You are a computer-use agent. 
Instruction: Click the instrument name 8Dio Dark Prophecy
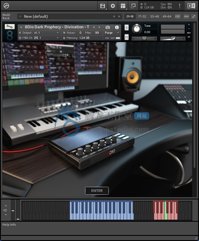click(x=57, y=27)
